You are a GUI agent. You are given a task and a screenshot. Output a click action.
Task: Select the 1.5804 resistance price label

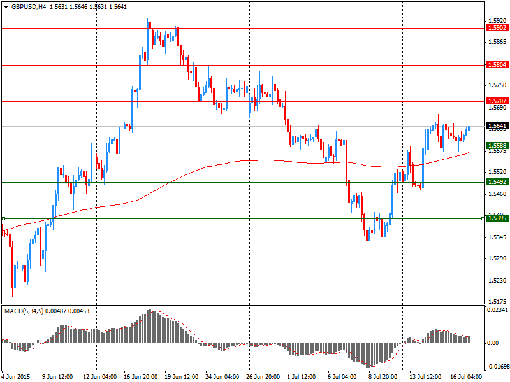point(497,65)
